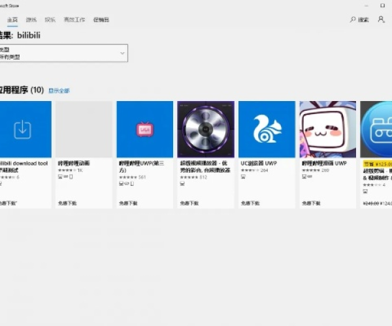Select the '哔哩哔哩UWP(第三方)' title text
The image size is (392, 326).
coord(142,167)
